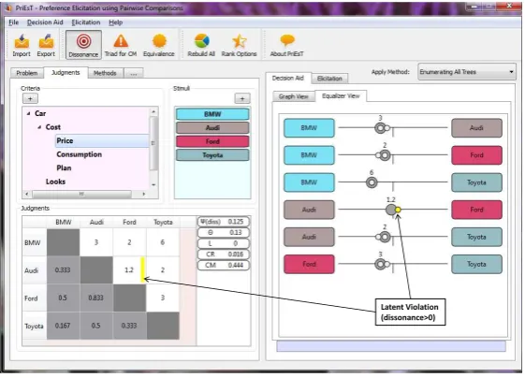Open the File menu

coord(13,22)
